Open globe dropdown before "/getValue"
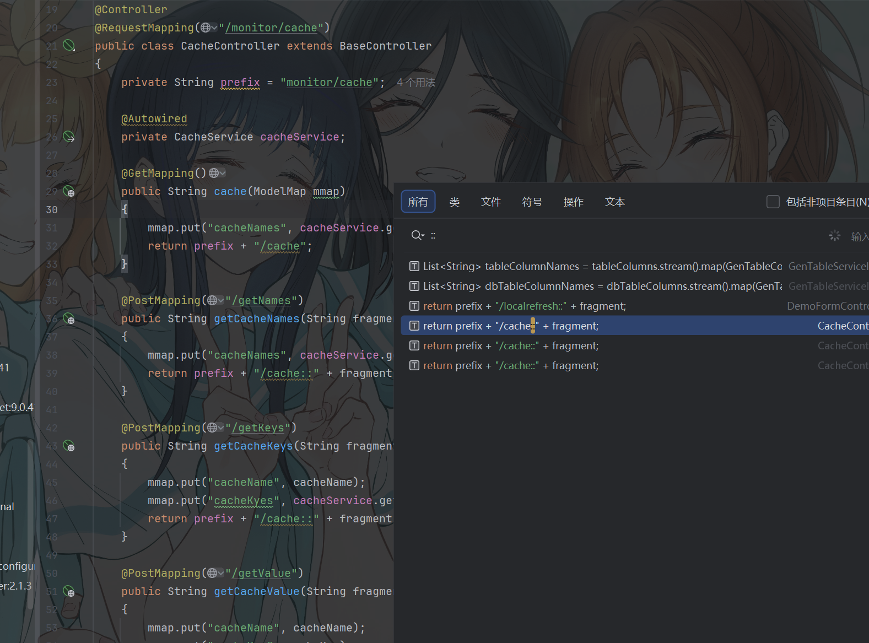This screenshot has height=643, width=869. point(215,573)
